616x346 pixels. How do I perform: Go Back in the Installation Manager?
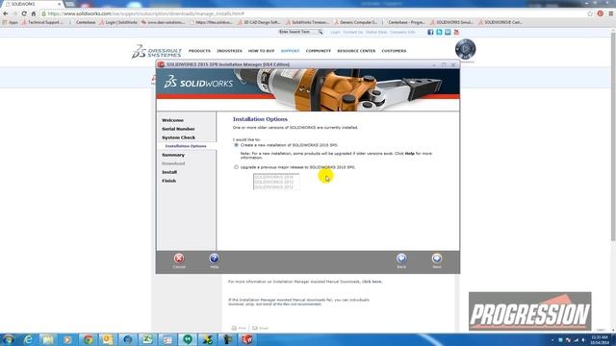coord(401,259)
